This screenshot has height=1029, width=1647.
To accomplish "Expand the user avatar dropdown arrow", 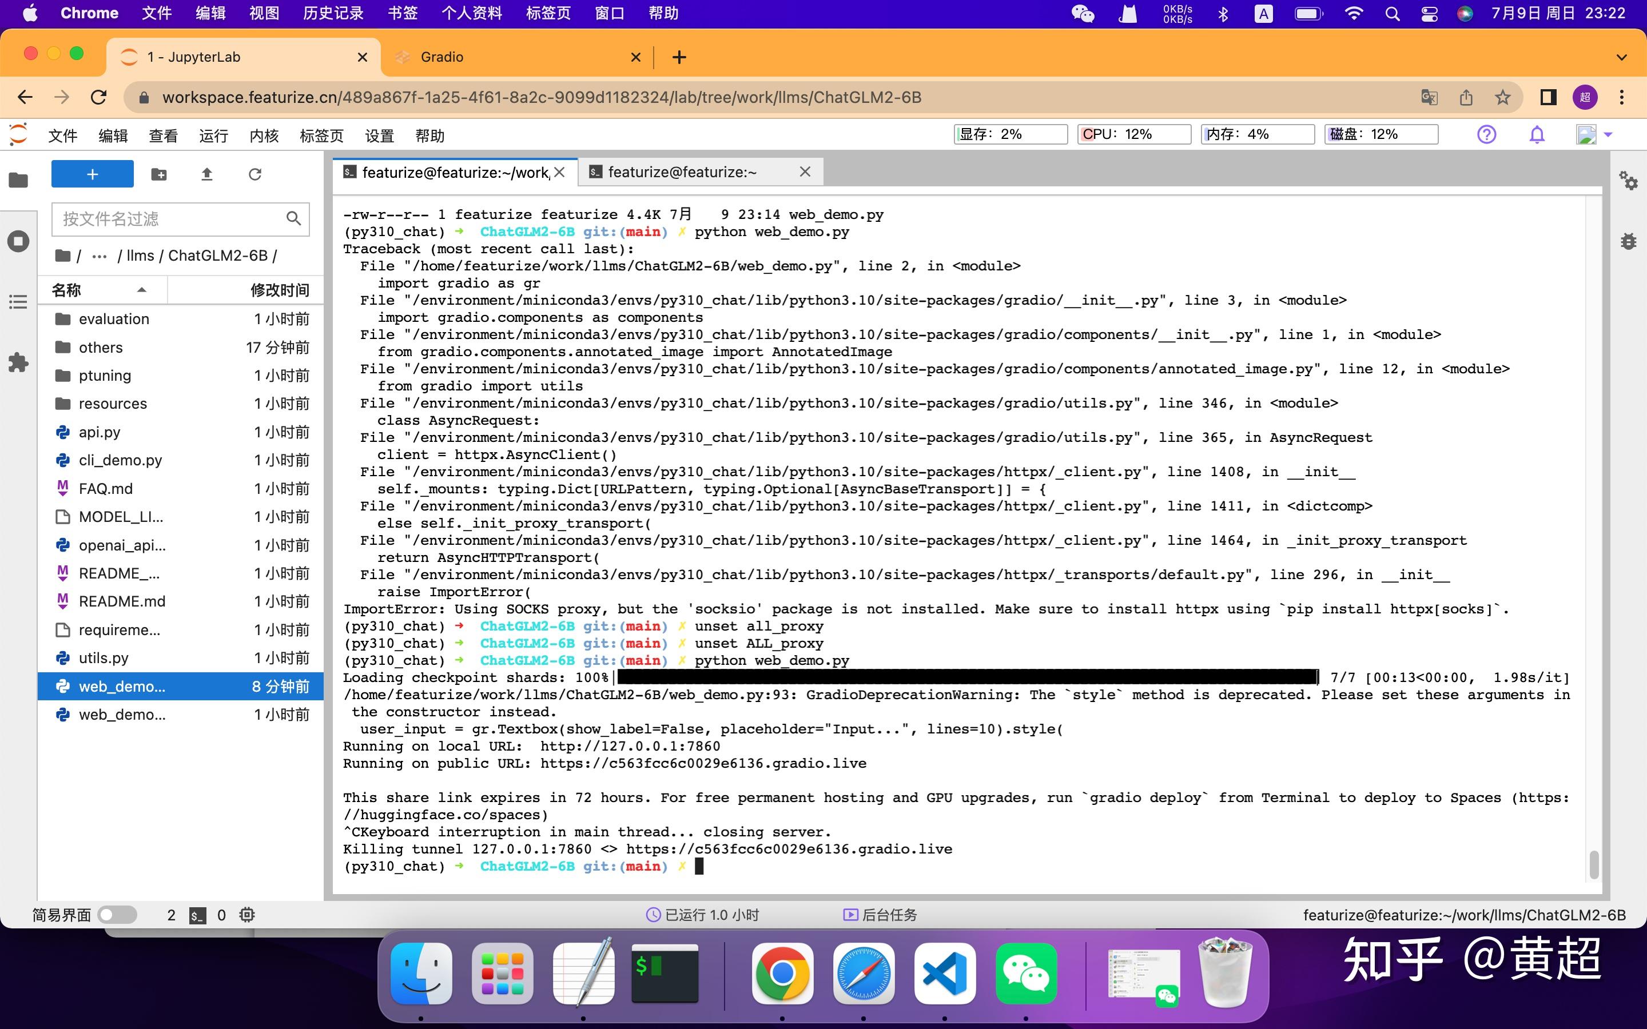I will (x=1608, y=135).
